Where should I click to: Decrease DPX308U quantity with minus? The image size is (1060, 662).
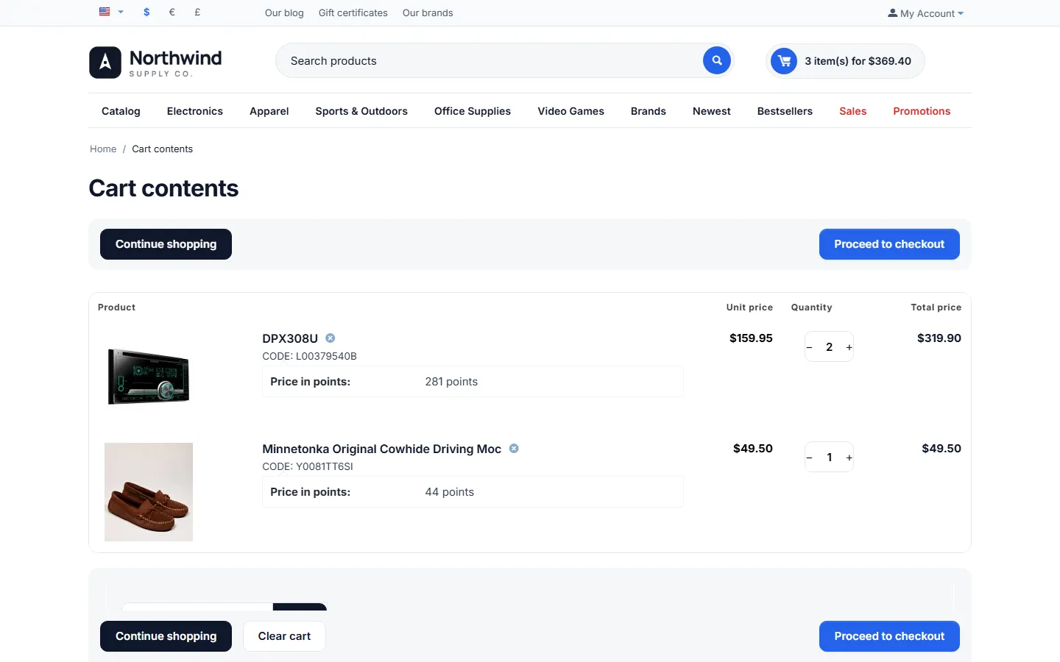810,347
